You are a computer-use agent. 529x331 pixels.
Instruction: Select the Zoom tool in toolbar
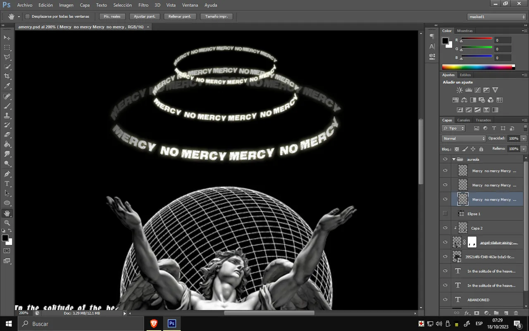click(x=7, y=223)
